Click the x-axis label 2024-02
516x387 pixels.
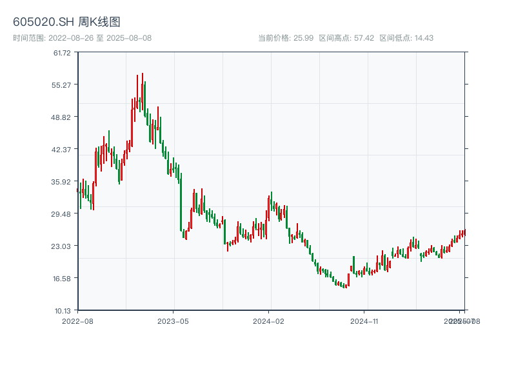[x=268, y=321]
